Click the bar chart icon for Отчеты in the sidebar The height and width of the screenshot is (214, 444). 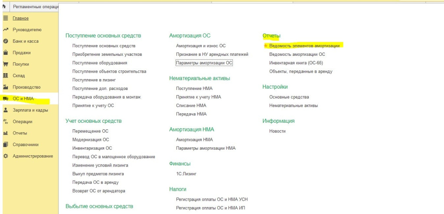(6, 133)
